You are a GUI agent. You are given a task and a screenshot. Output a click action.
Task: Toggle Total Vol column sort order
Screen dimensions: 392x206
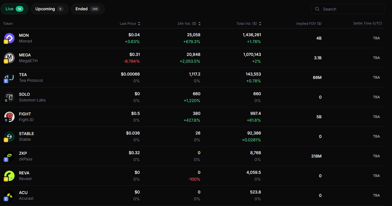pos(260,23)
